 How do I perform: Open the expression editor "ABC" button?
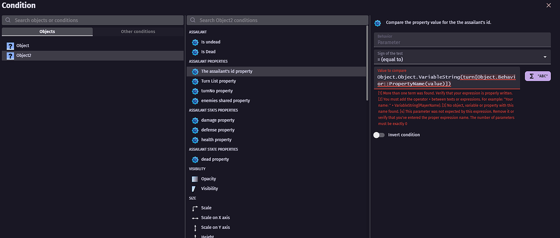pyautogui.click(x=538, y=76)
